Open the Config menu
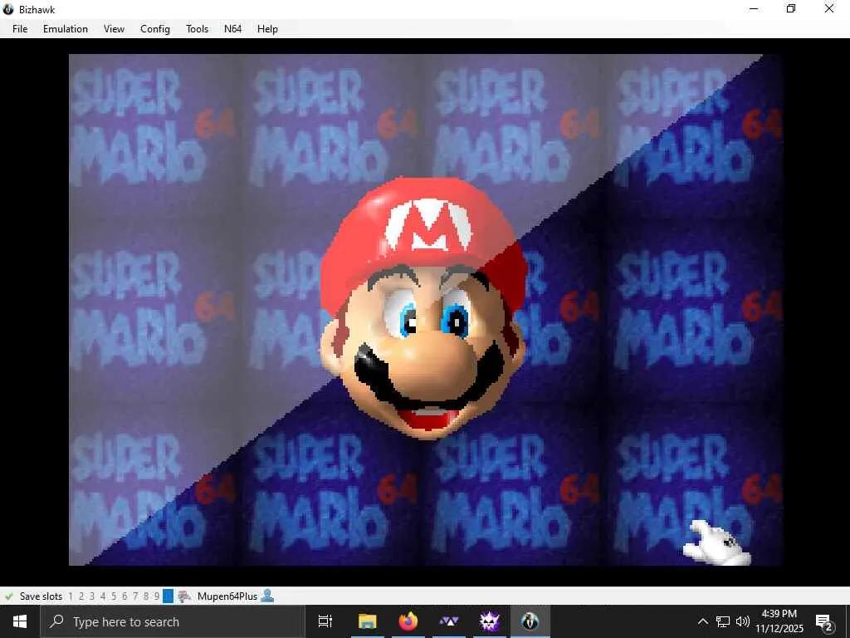 click(155, 29)
